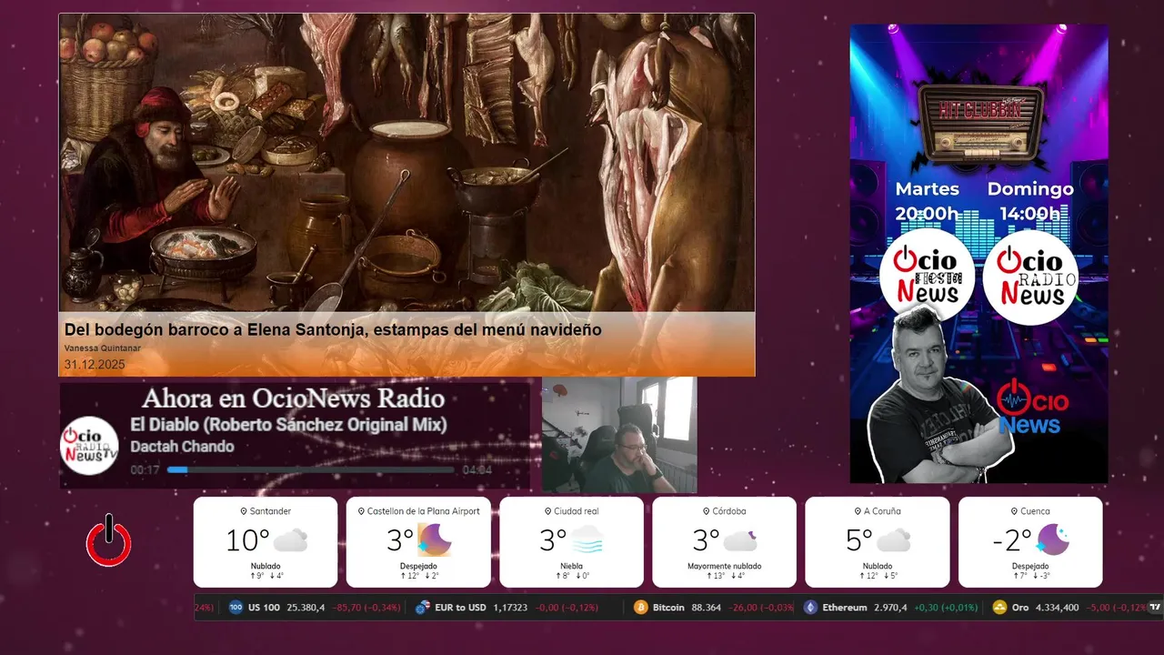Click the Domingo 14:00h schedule text
The width and height of the screenshot is (1164, 655).
(x=1030, y=201)
